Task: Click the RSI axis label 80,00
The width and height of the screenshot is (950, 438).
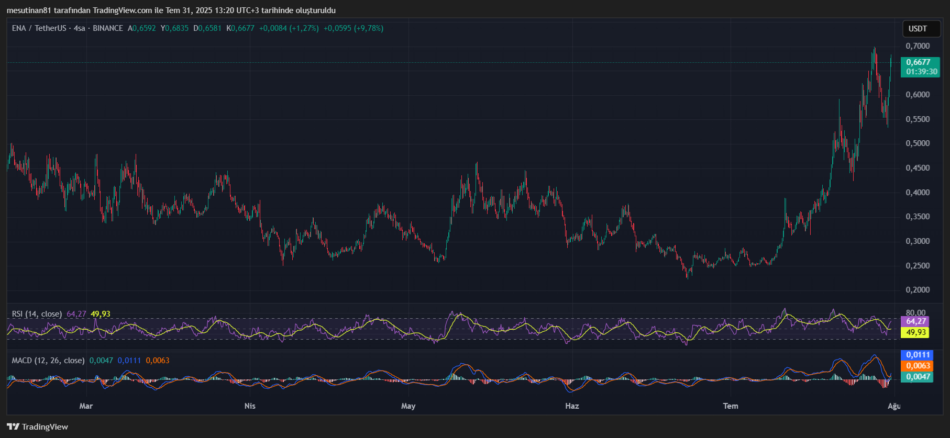Action: click(x=915, y=312)
